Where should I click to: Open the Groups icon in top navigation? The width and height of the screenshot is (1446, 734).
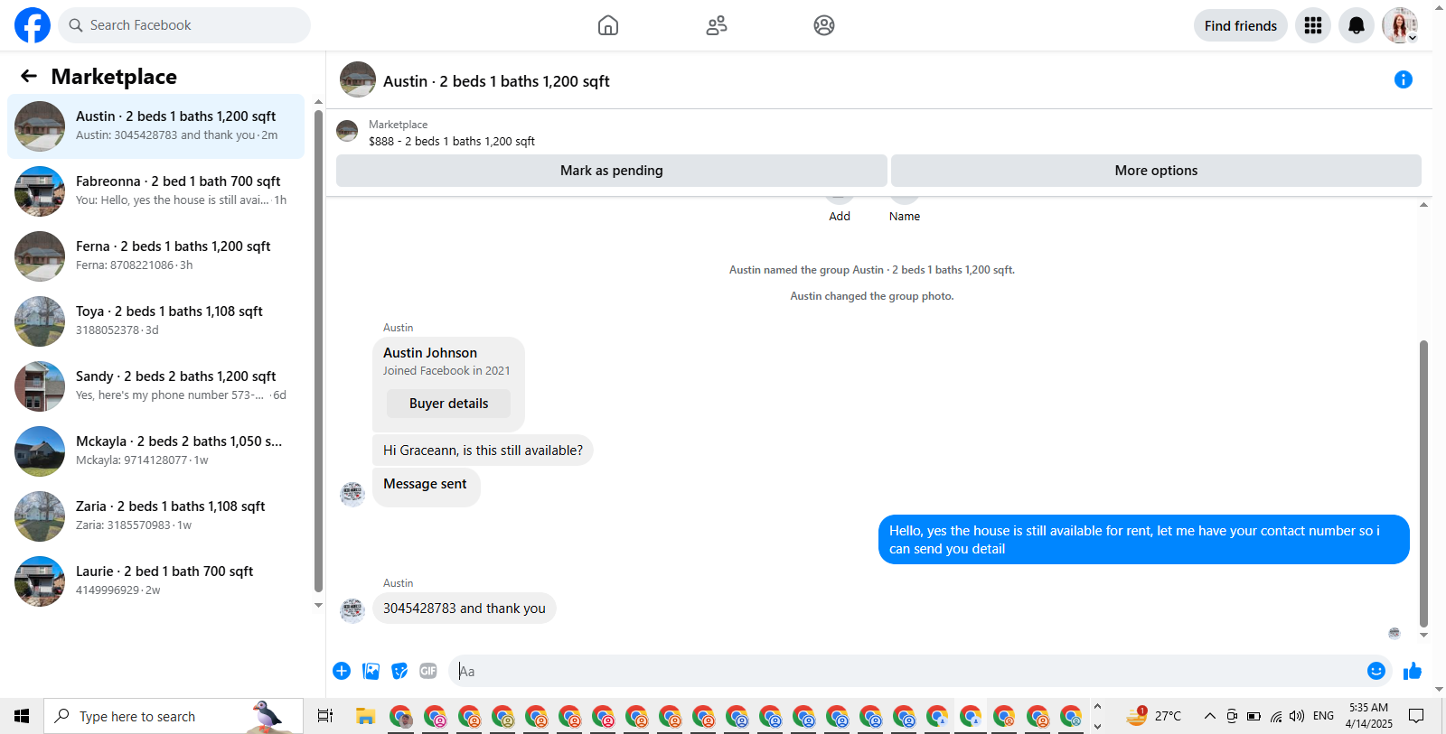coord(824,25)
